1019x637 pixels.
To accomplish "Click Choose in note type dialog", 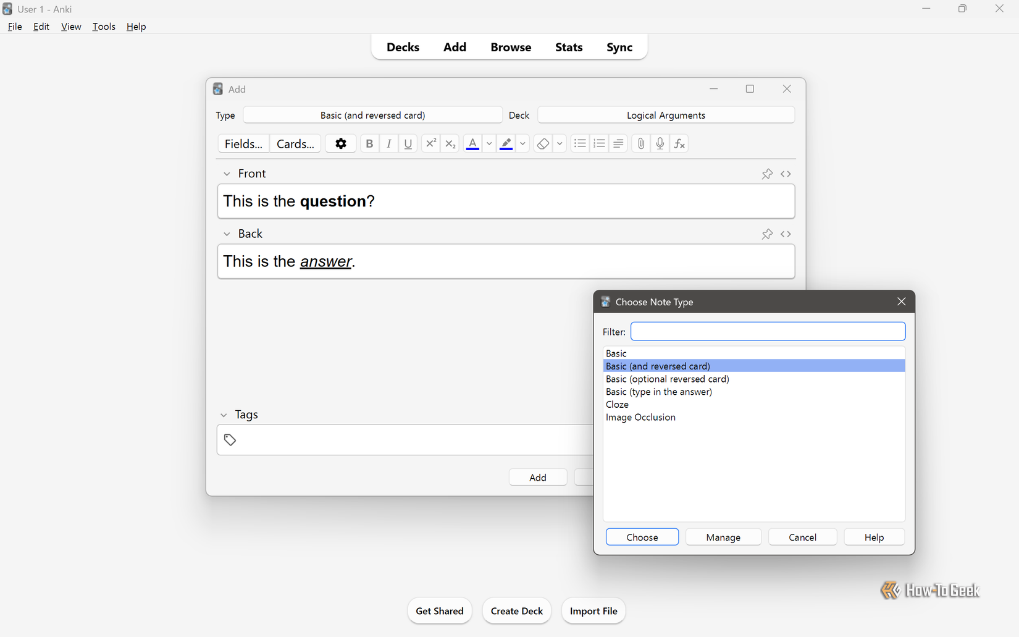I will click(642, 537).
